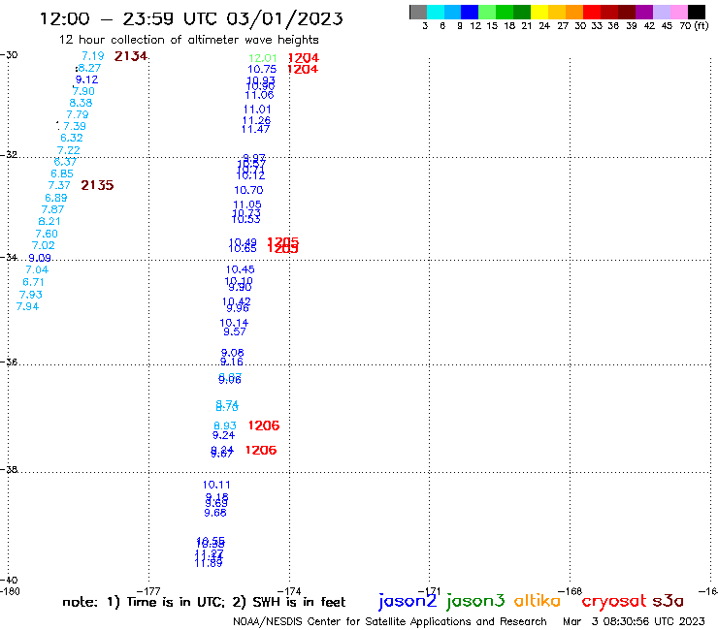
Task: Select the -168 longitude axis label
Action: pos(571,591)
